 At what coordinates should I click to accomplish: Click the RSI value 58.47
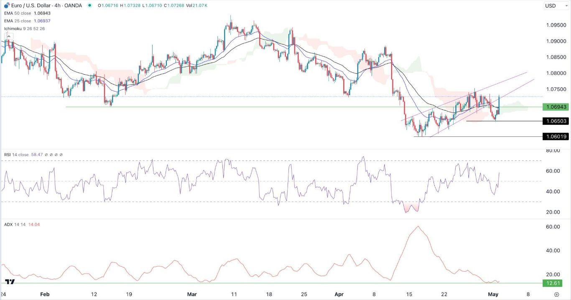tap(37, 155)
